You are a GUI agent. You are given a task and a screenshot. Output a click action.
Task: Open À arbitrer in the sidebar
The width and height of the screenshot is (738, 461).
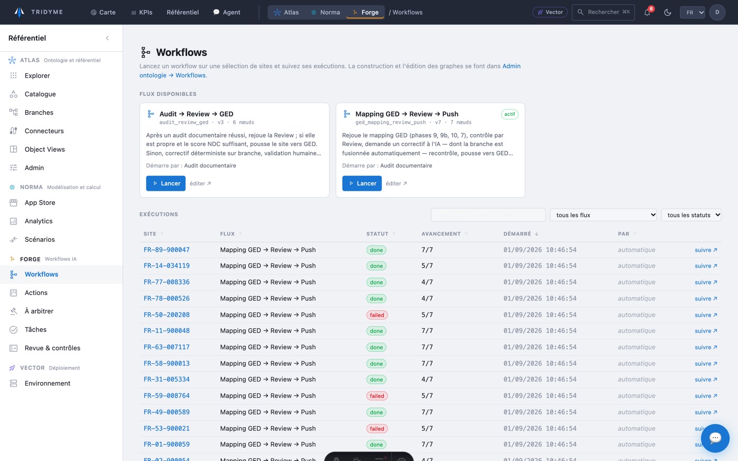tap(61, 311)
